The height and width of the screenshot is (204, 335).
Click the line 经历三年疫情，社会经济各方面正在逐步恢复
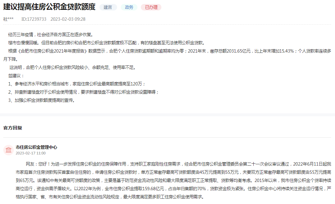(x=51, y=34)
